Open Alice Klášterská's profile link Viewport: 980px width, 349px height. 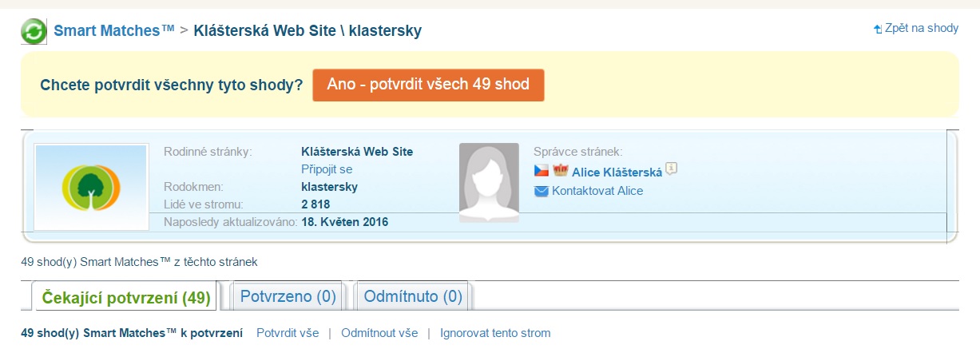617,172
